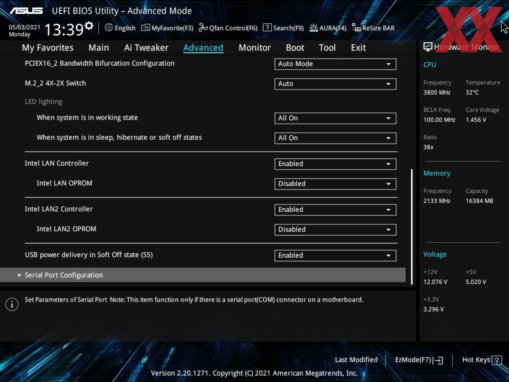This screenshot has width=509, height=382.
Task: Open M.2_2 4X-2X Switch dropdown
Action: pos(335,84)
